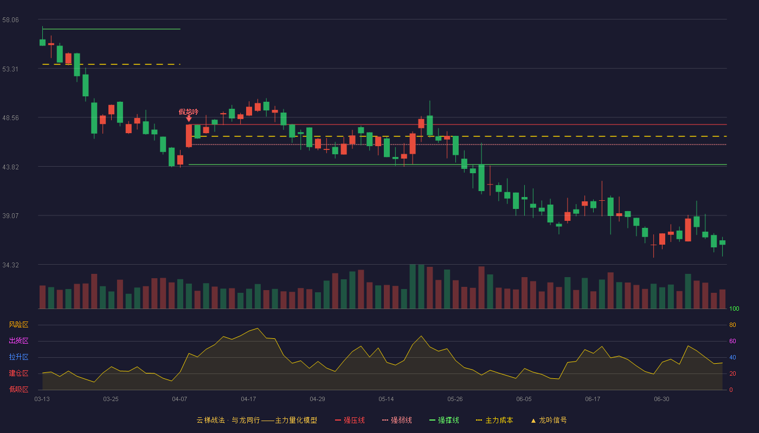Click the 58.06 price axis label
This screenshot has height=433, width=759.
tap(10, 19)
